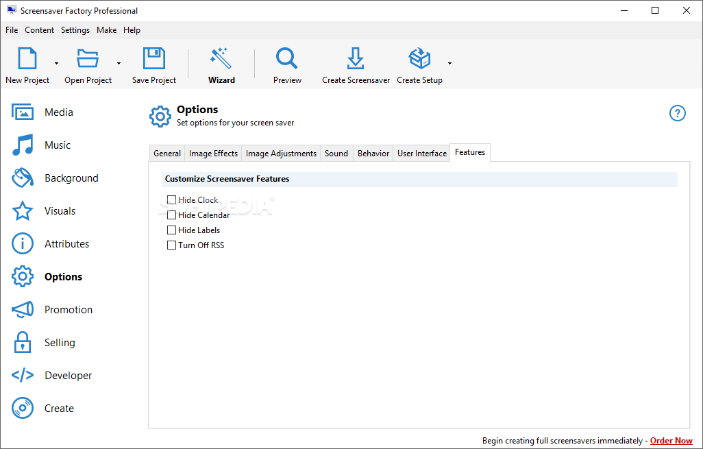The height and width of the screenshot is (449, 703).
Task: Switch to the Image Adjustments tab
Action: click(281, 154)
